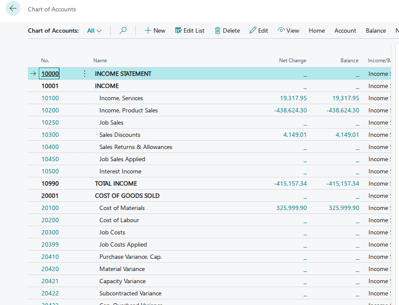Select the Sales Returns & Allowances cell
399x305 pixels.
click(136, 147)
